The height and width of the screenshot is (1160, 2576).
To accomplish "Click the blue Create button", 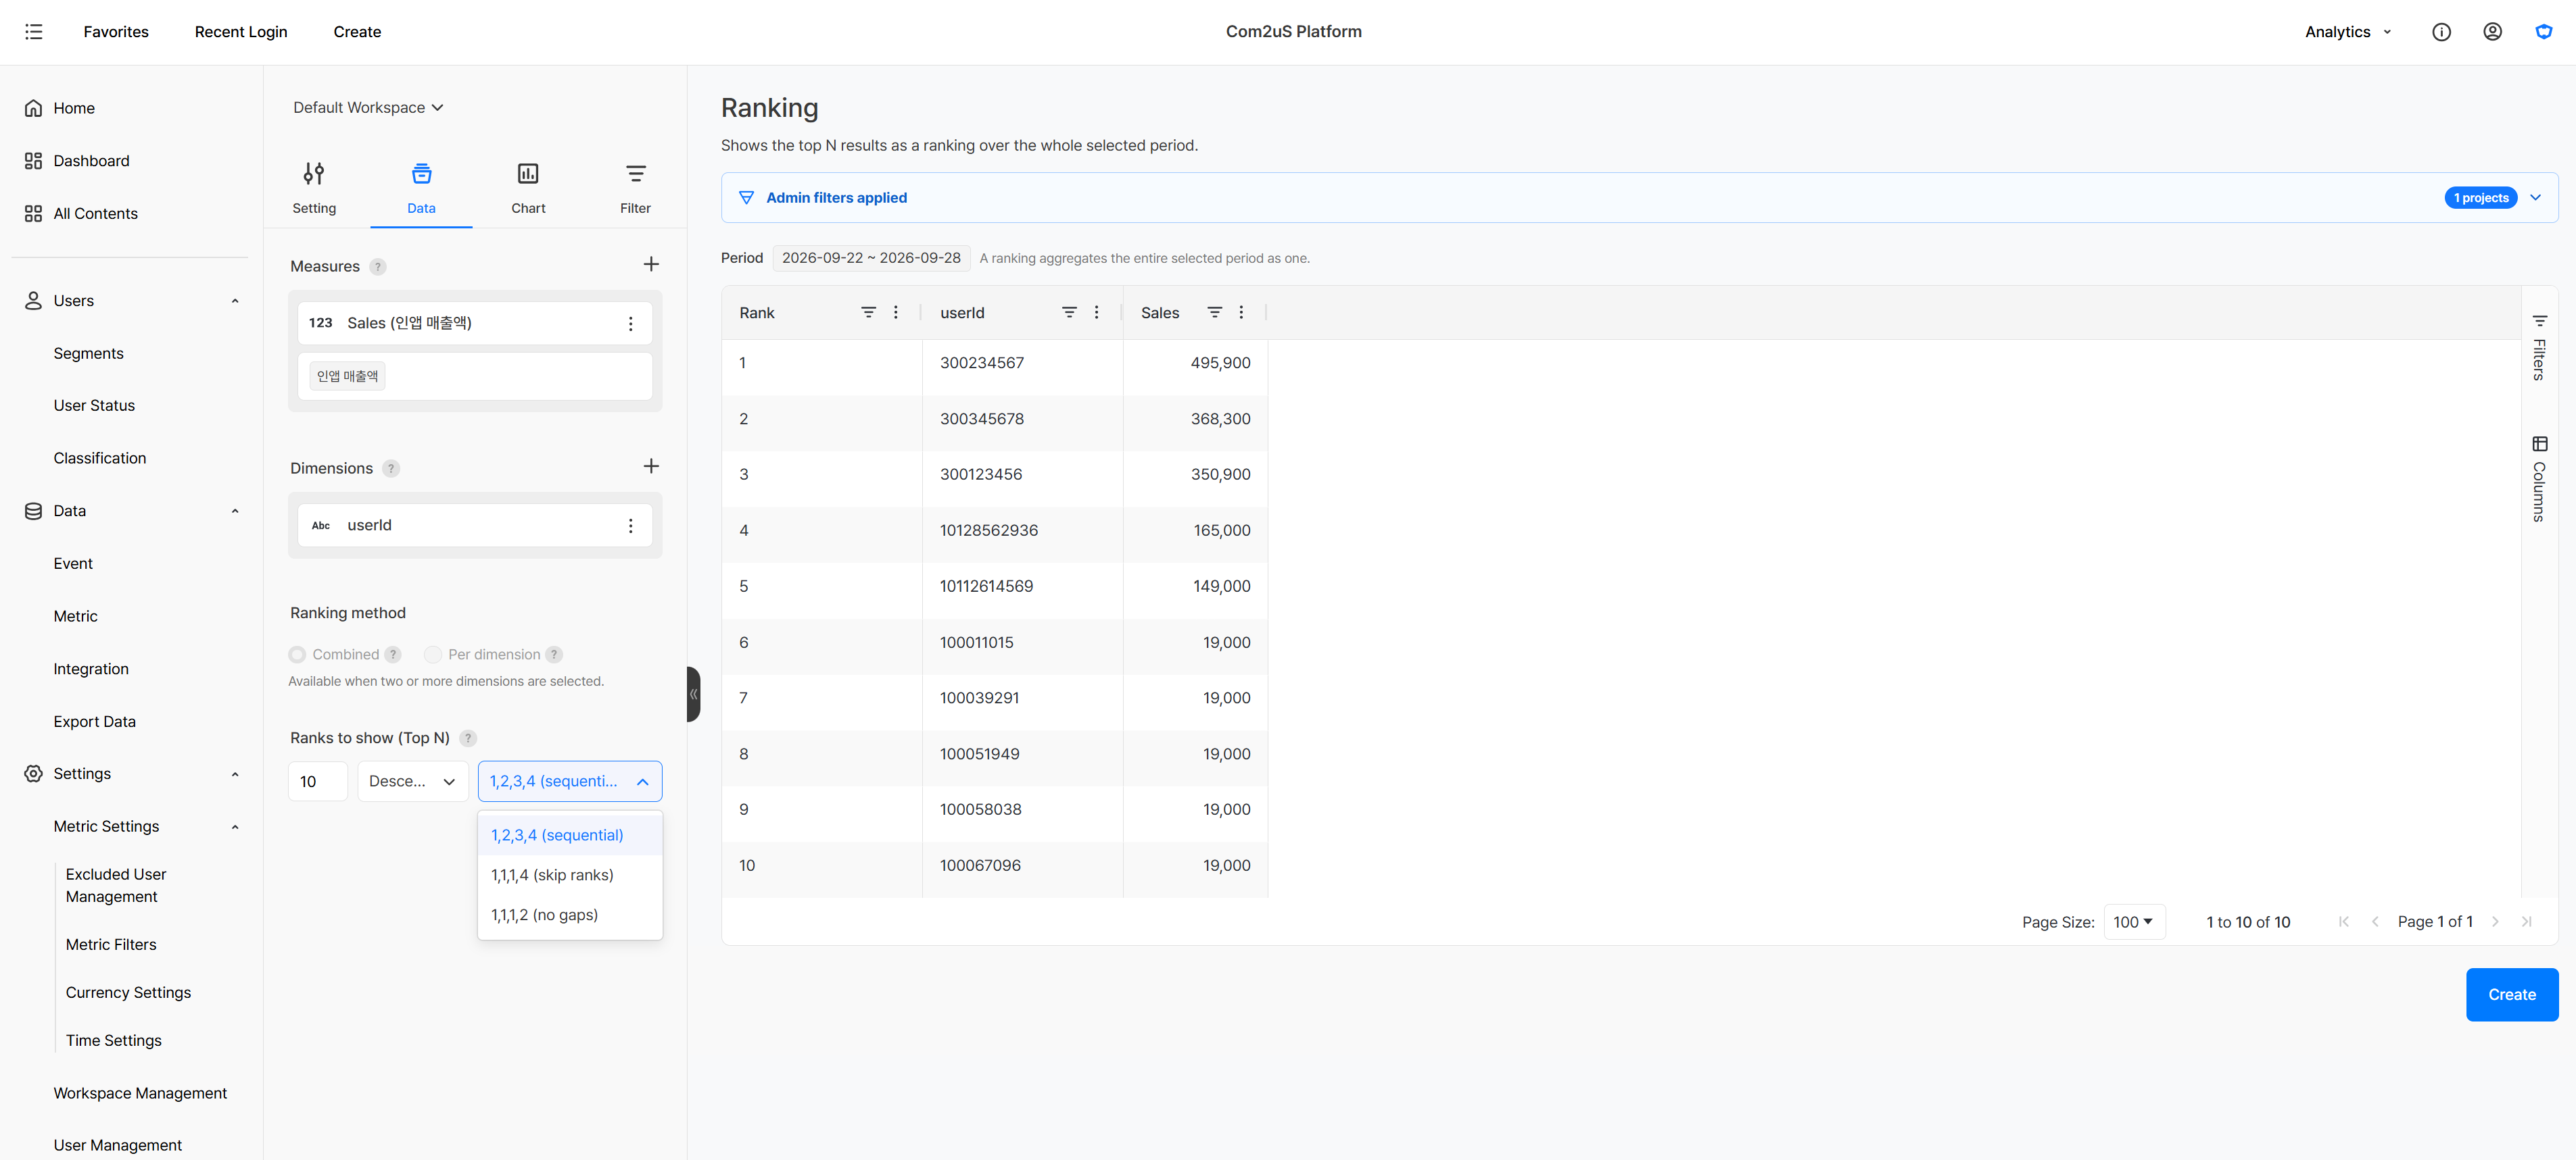I will [2511, 995].
